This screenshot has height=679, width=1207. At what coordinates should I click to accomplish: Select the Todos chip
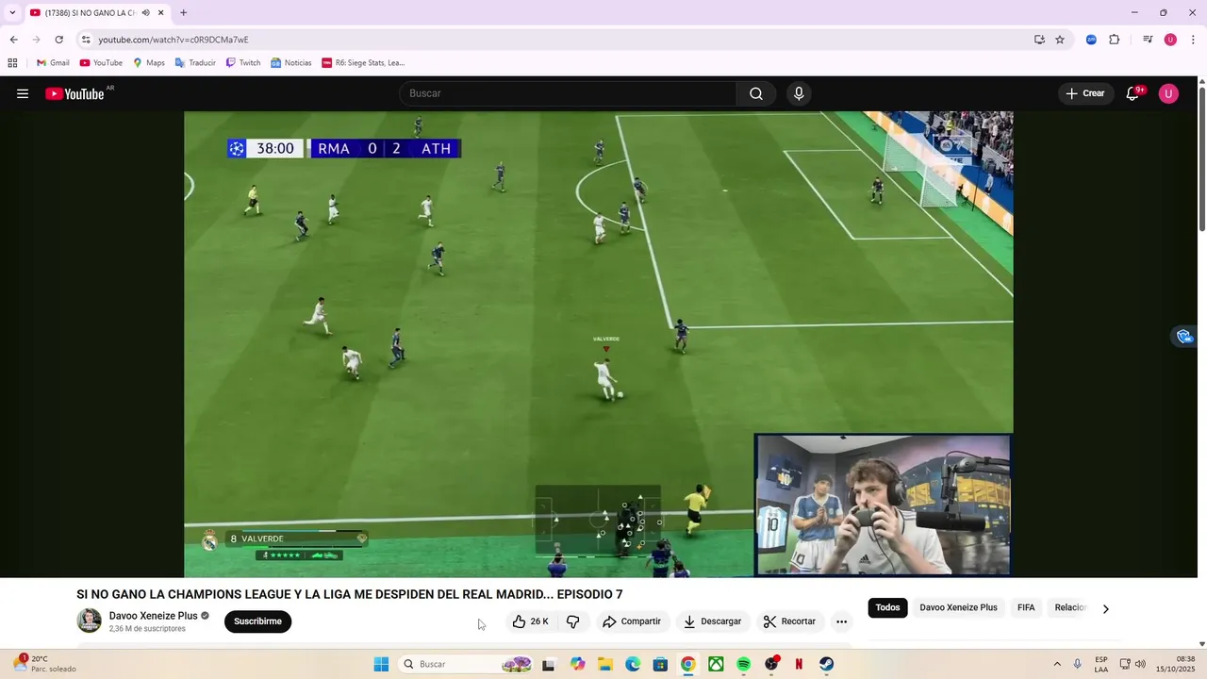point(887,607)
